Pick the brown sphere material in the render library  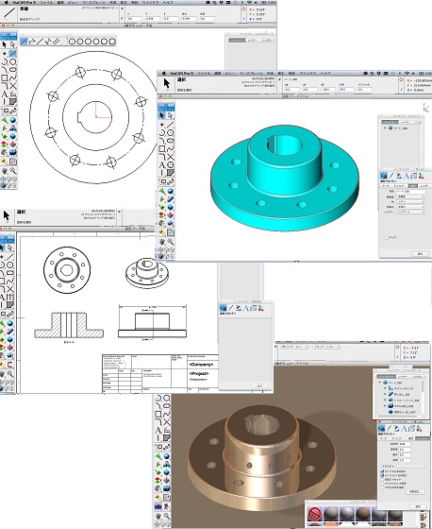(x=363, y=514)
